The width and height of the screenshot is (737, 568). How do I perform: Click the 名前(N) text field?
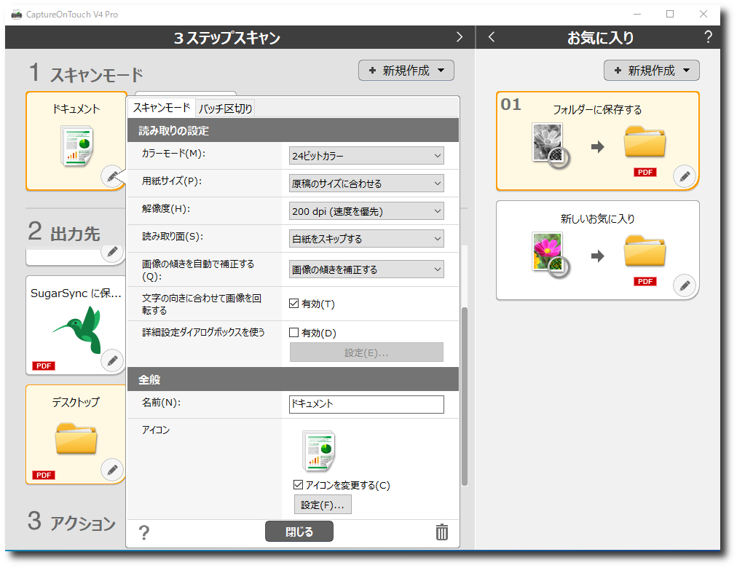366,404
